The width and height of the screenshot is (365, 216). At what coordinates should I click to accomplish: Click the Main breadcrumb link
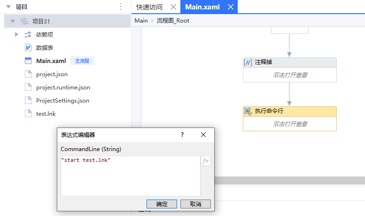[x=141, y=20]
